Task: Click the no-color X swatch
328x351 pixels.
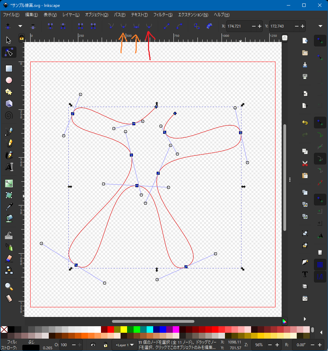Action: pyautogui.click(x=4, y=330)
